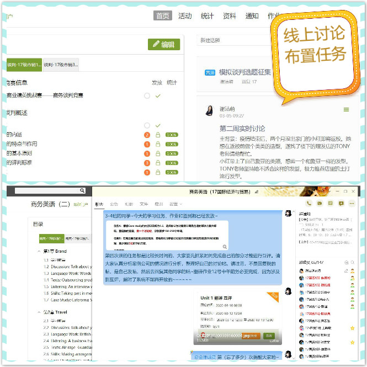Click the orange 2 badge in the 内涵 row
Screen dimensions: 367x367
[x=147, y=135]
